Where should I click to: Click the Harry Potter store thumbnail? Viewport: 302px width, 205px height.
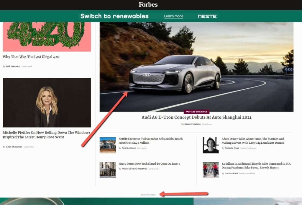[x=108, y=170]
